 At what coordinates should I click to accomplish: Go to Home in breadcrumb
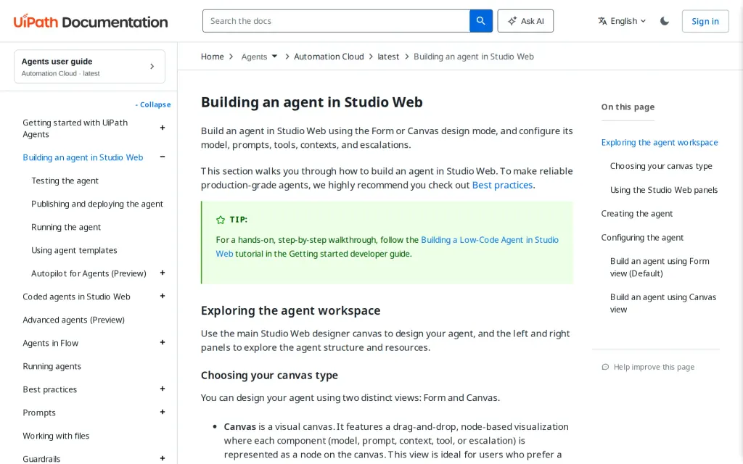click(213, 57)
